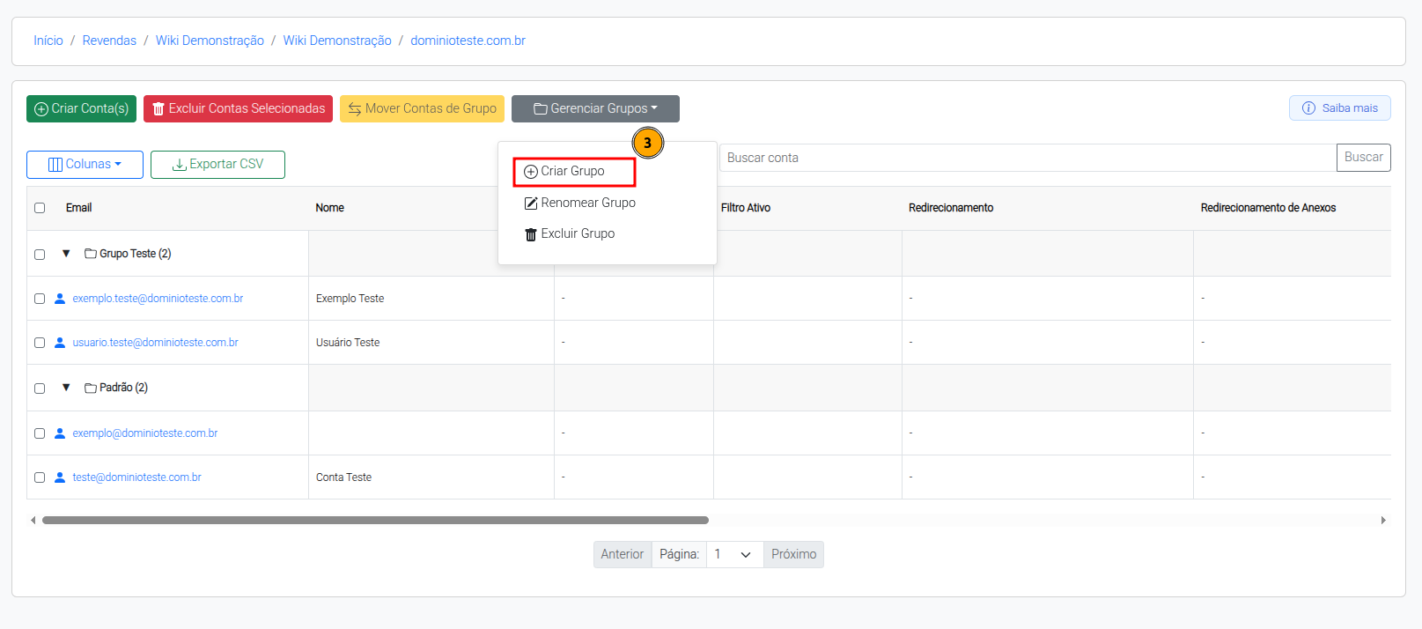
Task: Open the Colunas dropdown
Action: click(85, 165)
